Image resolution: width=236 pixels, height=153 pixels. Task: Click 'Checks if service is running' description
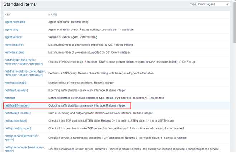pyautogui.click(x=117, y=138)
